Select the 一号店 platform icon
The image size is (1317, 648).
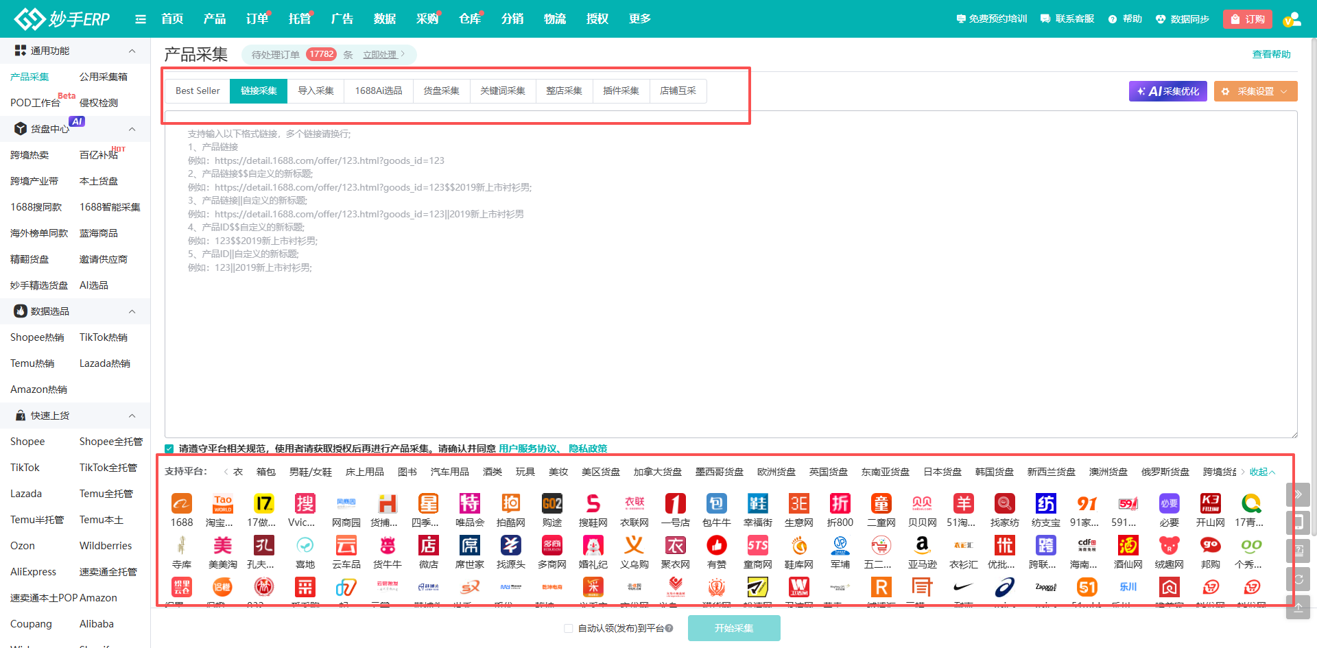point(676,504)
